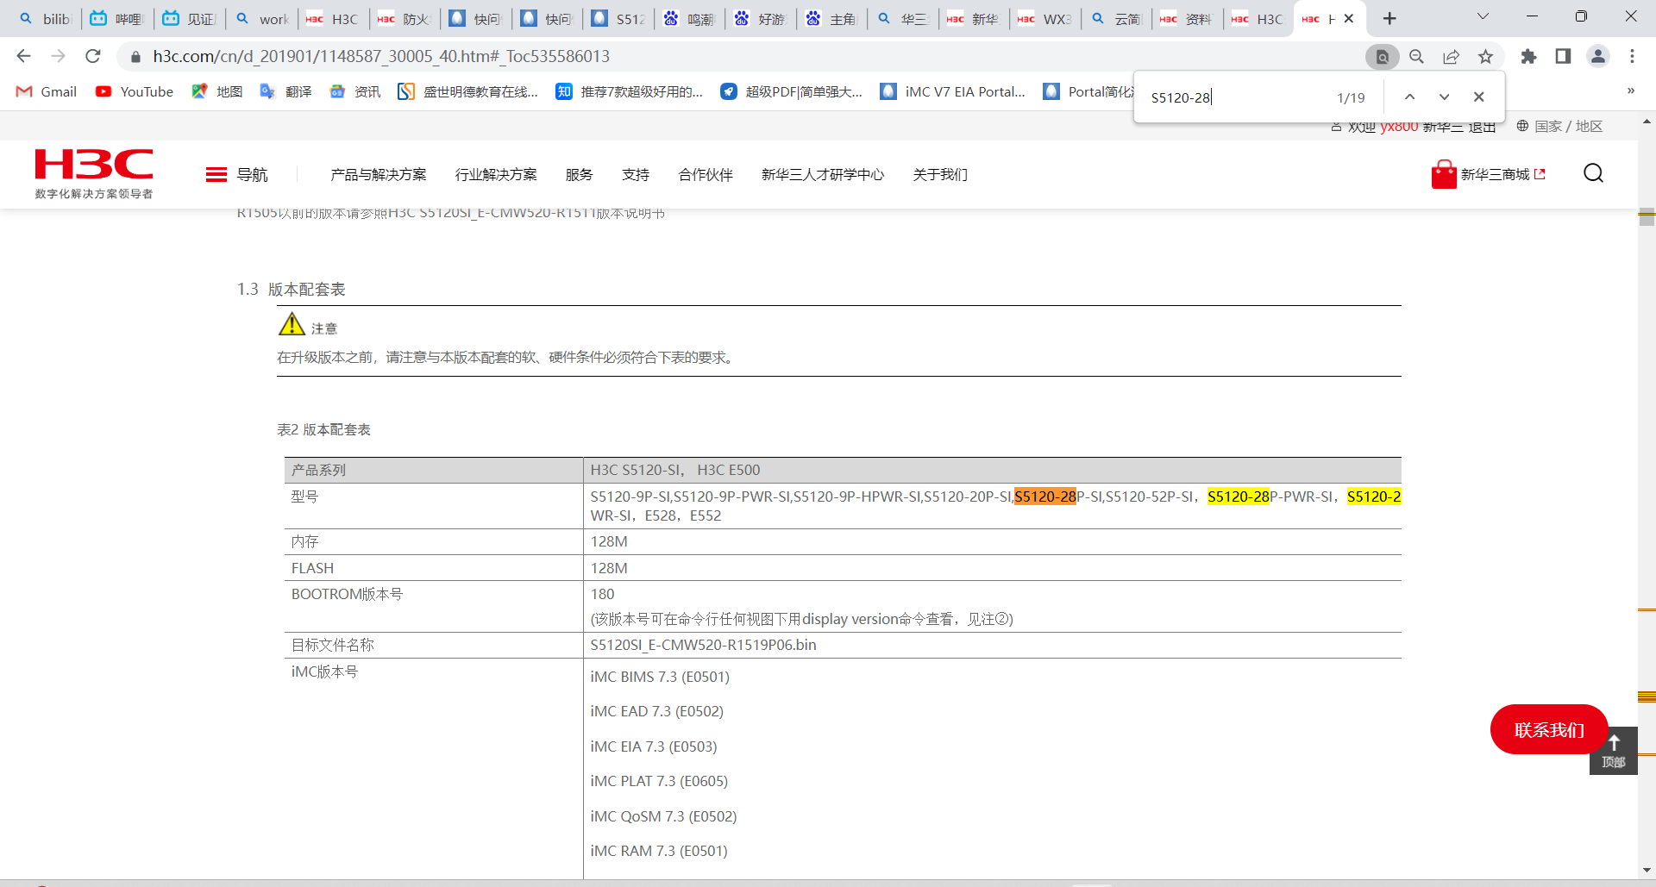This screenshot has width=1656, height=887.
Task: Open the H3C site search magnifier
Action: click(x=1593, y=173)
